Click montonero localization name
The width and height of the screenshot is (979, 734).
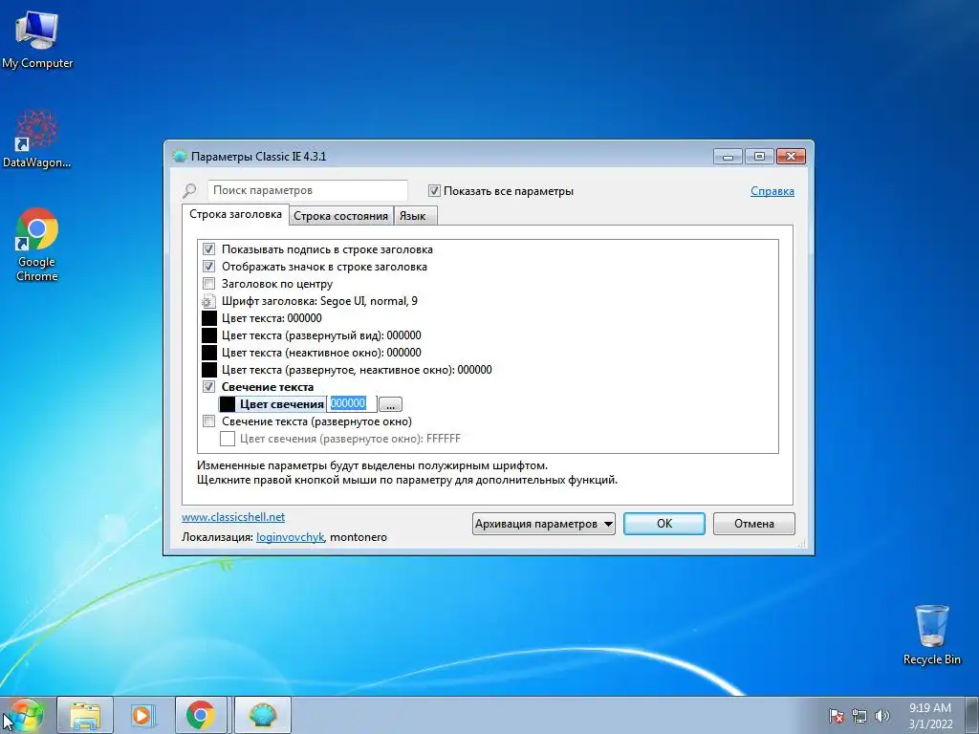tap(359, 537)
